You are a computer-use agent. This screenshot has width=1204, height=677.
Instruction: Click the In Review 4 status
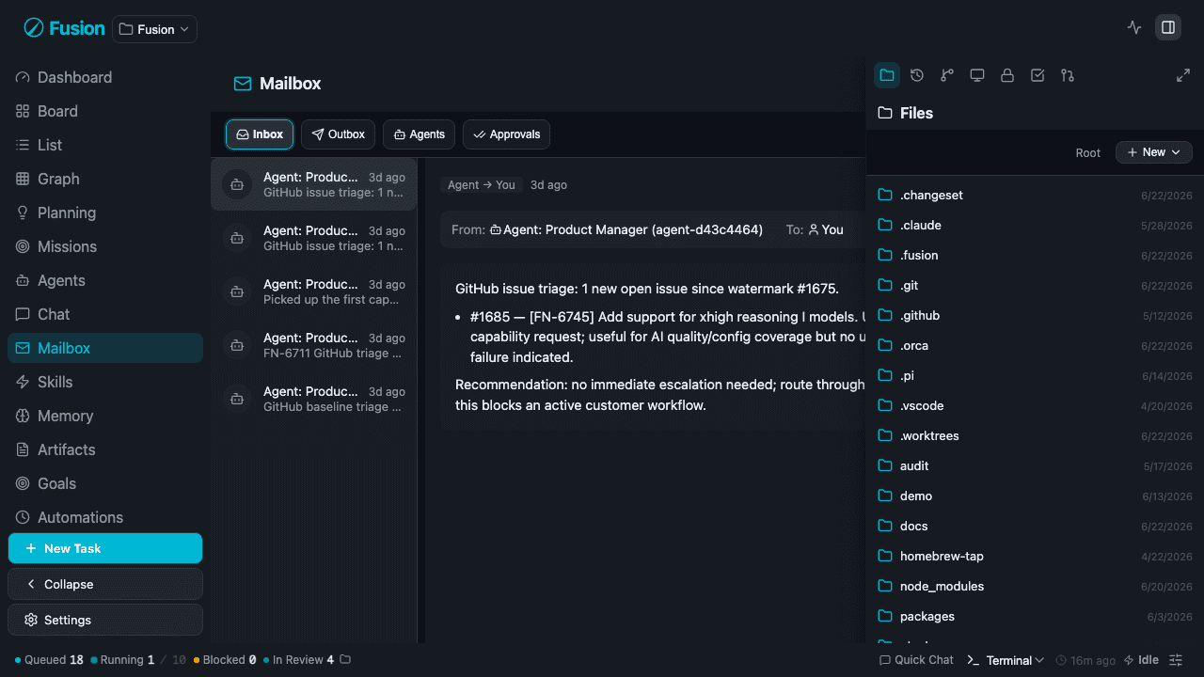point(298,660)
